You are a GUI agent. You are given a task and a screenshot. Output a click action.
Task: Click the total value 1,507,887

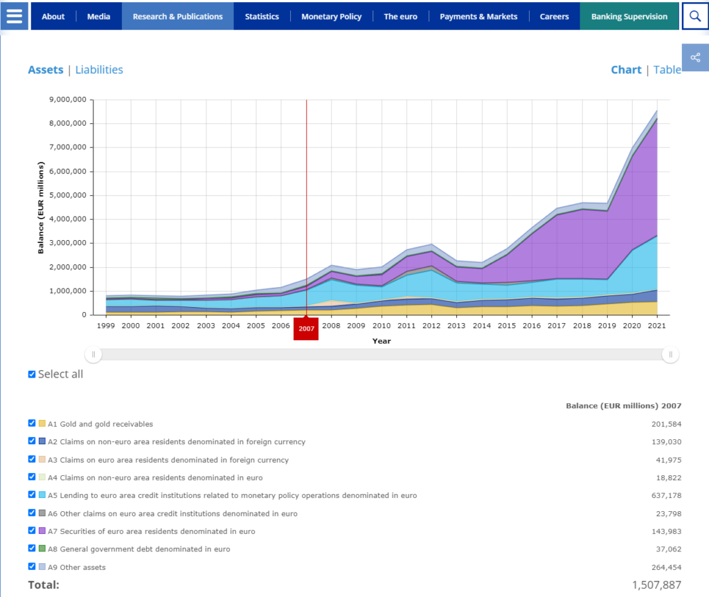pyautogui.click(x=656, y=585)
